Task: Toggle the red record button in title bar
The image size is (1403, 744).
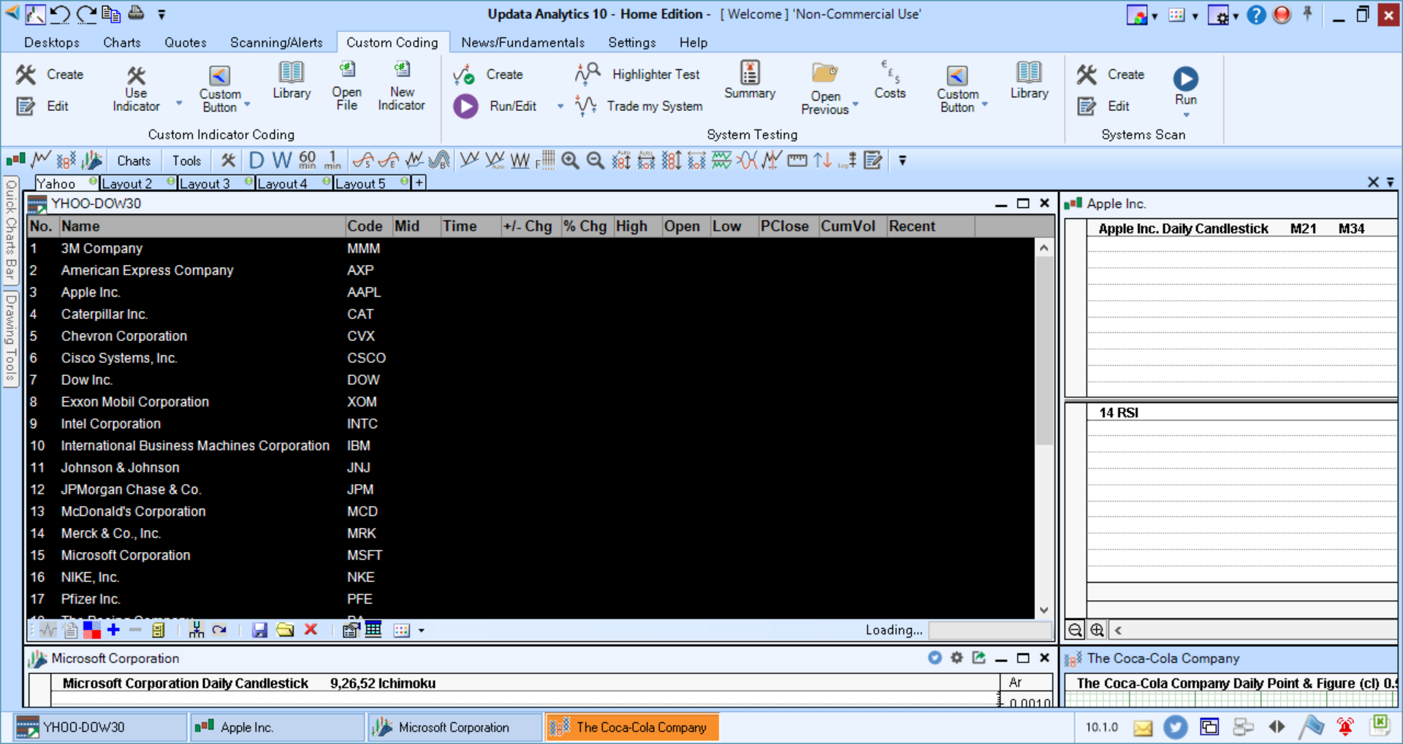Action: 1282,15
